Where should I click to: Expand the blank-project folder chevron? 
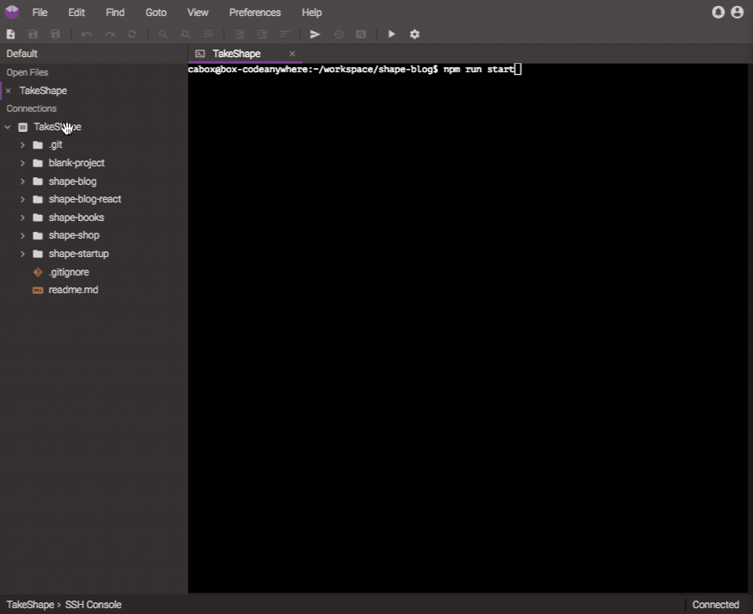[x=23, y=163]
